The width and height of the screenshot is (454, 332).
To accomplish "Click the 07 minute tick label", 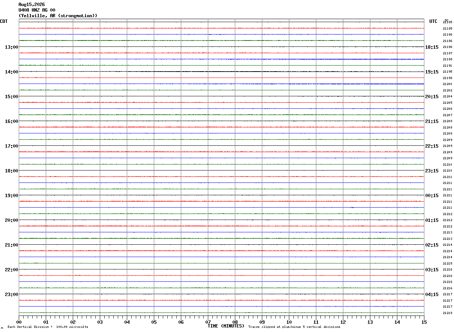I will (208, 322).
